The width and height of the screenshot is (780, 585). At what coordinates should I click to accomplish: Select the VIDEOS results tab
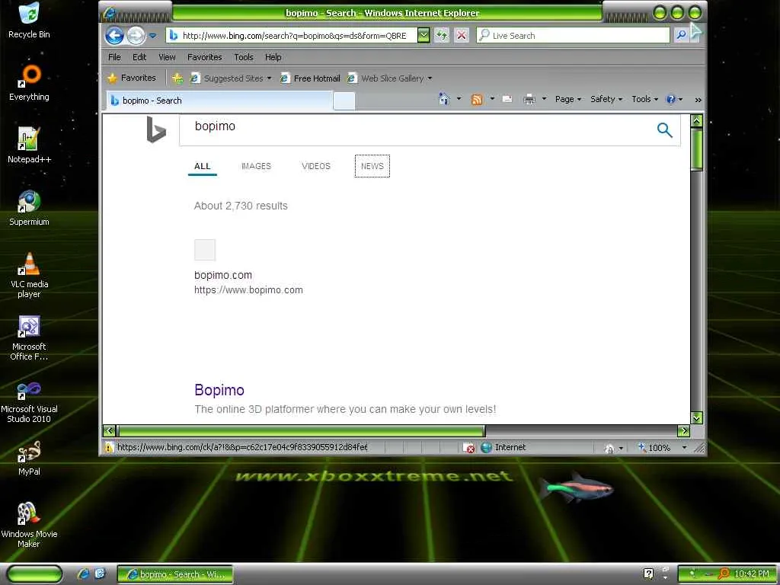point(316,166)
